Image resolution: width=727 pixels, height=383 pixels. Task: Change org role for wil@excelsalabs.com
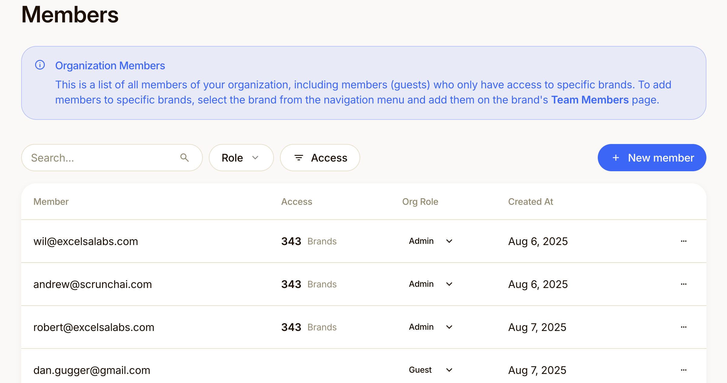pyautogui.click(x=430, y=241)
